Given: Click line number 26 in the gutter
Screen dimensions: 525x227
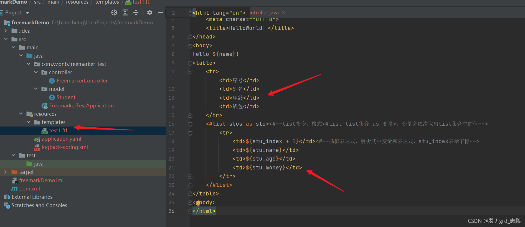Looking at the screenshot, I should (x=171, y=211).
